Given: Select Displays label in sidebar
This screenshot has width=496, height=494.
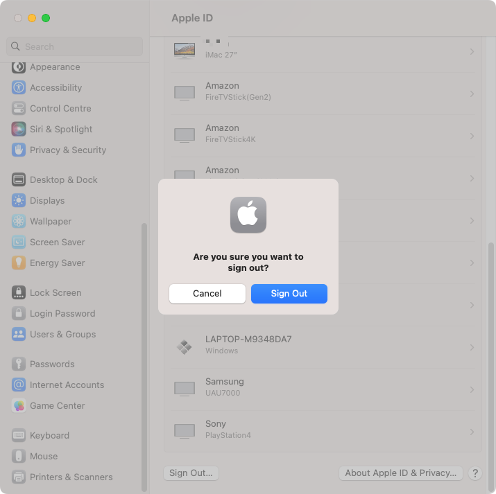Looking at the screenshot, I should coord(47,200).
